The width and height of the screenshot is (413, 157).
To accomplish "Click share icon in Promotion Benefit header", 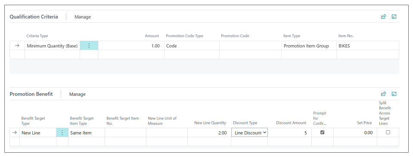I will [383, 94].
